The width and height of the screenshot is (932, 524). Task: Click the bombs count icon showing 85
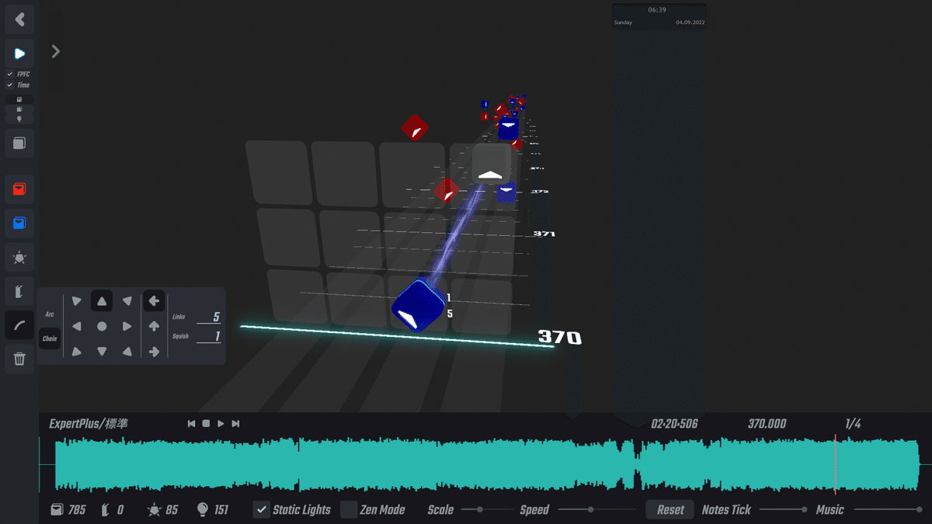pyautogui.click(x=154, y=510)
